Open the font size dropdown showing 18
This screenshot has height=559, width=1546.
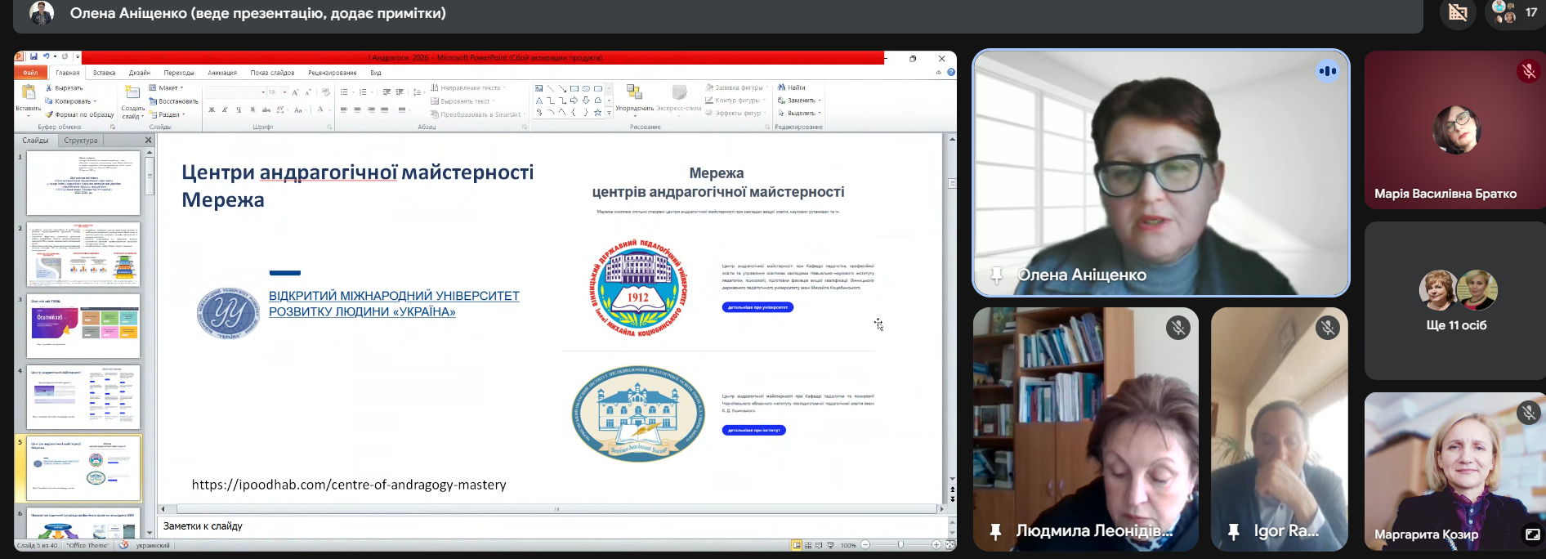click(x=284, y=92)
